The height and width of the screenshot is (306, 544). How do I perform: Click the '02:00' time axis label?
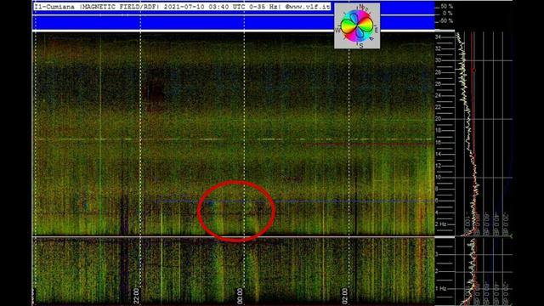[345, 296]
